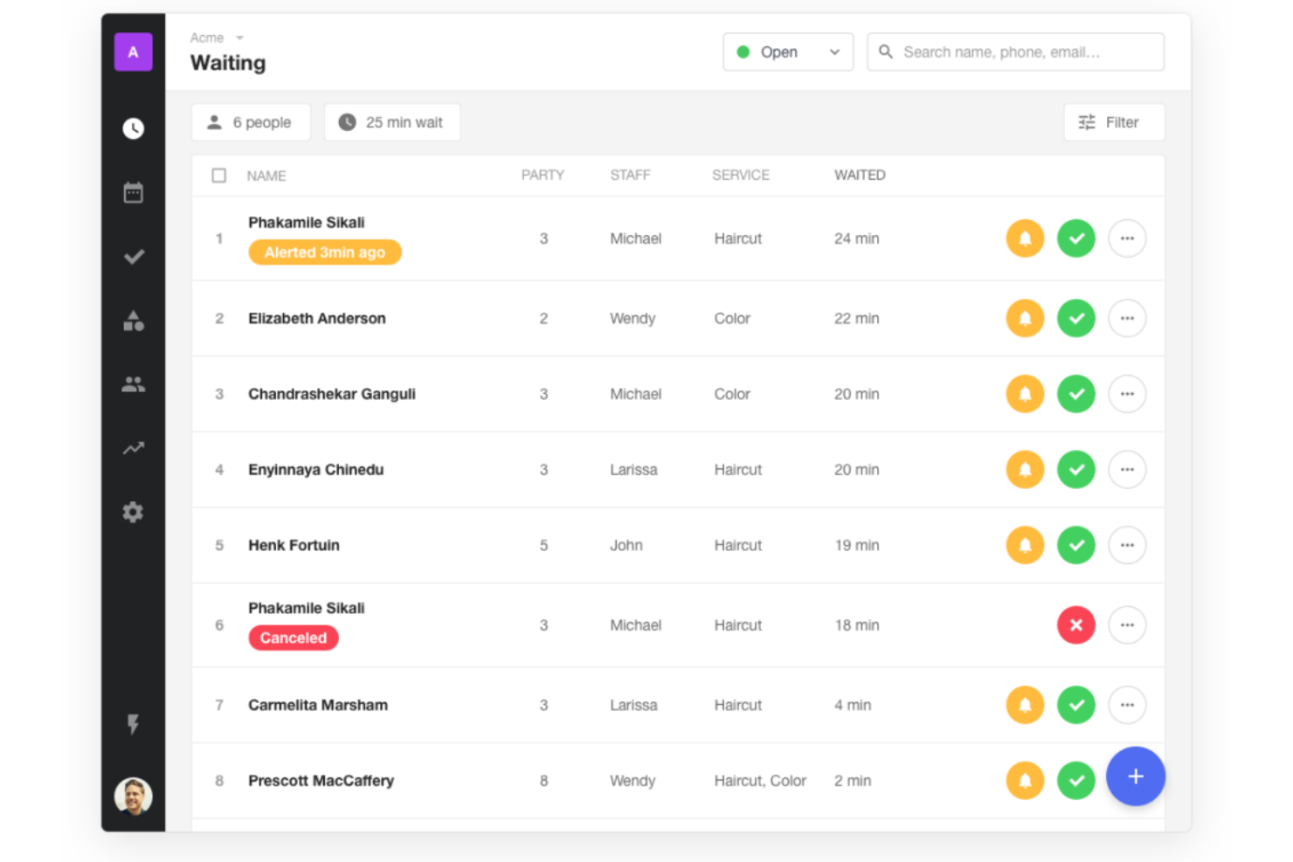Click the checkmark icon in the sidebar

click(133, 256)
